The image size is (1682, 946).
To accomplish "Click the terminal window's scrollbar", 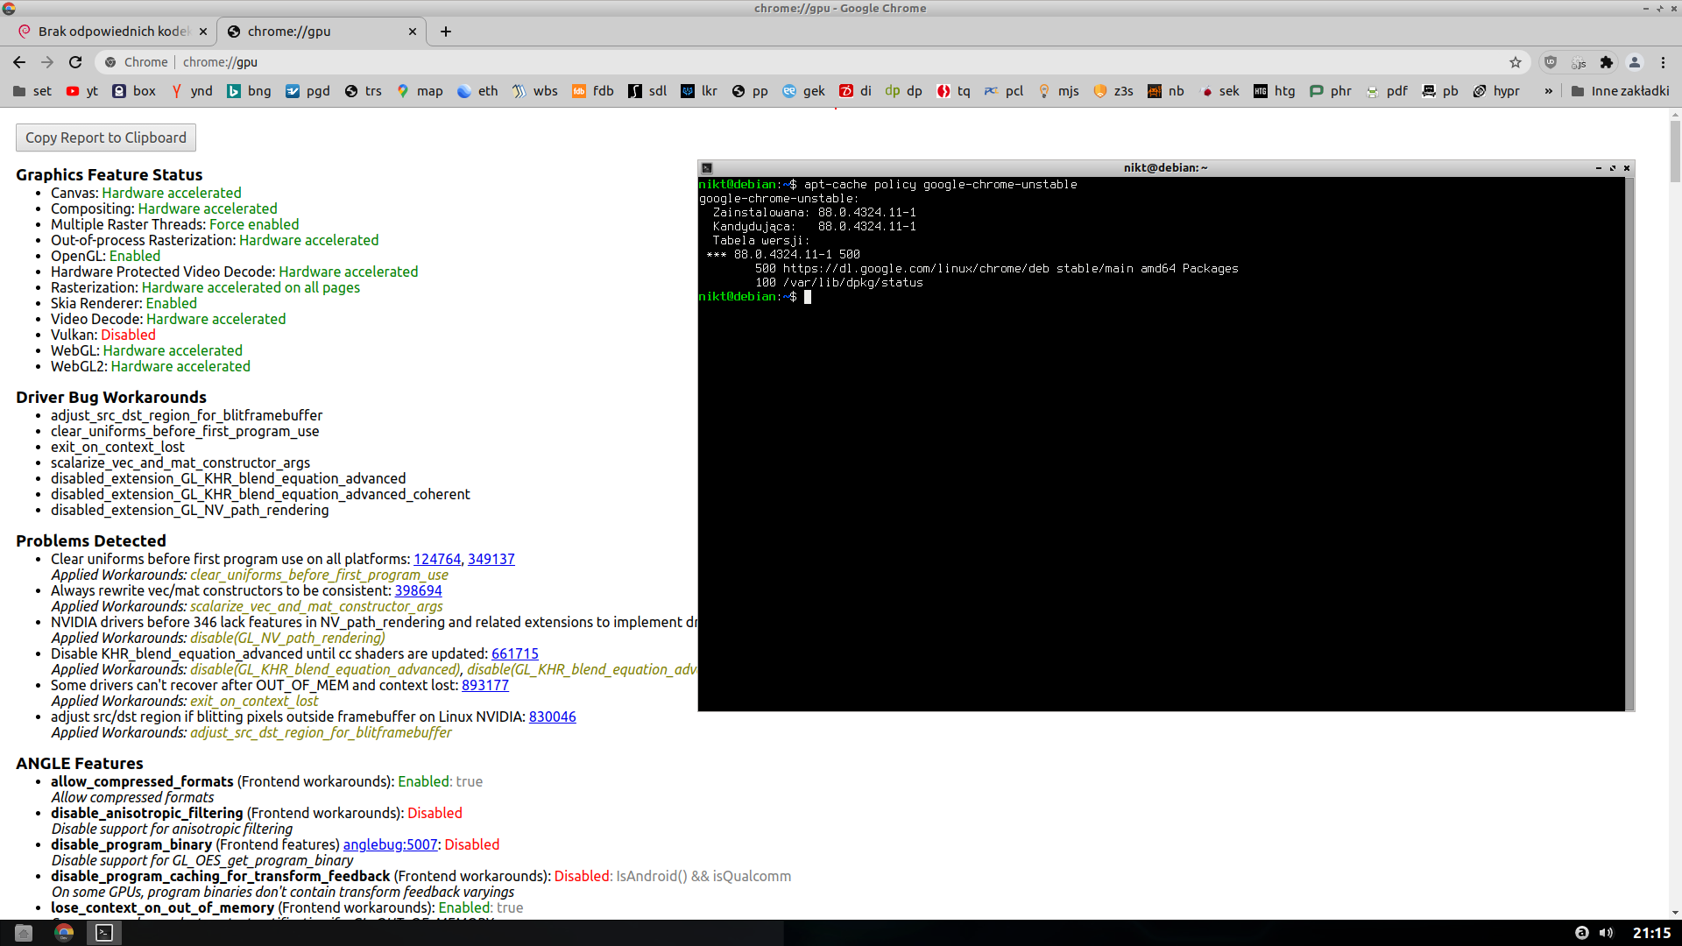I will pyautogui.click(x=1629, y=444).
